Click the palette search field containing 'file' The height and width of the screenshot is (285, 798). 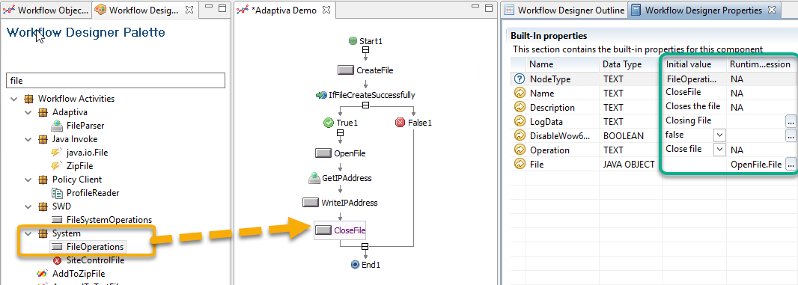tap(115, 80)
